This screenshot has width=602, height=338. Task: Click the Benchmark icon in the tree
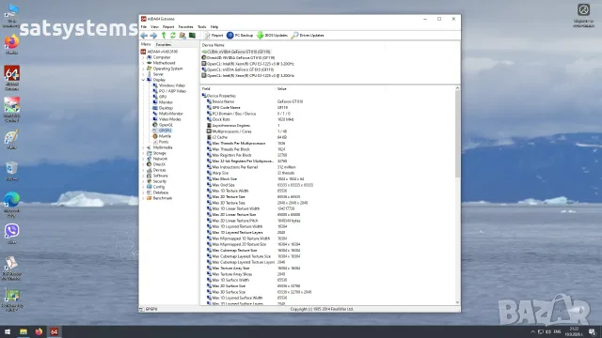(x=150, y=198)
